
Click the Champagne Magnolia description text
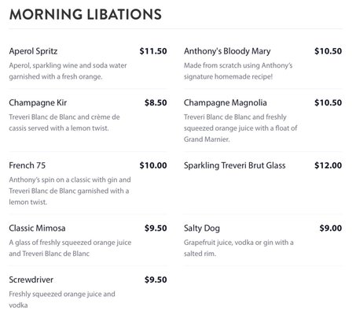240,128
